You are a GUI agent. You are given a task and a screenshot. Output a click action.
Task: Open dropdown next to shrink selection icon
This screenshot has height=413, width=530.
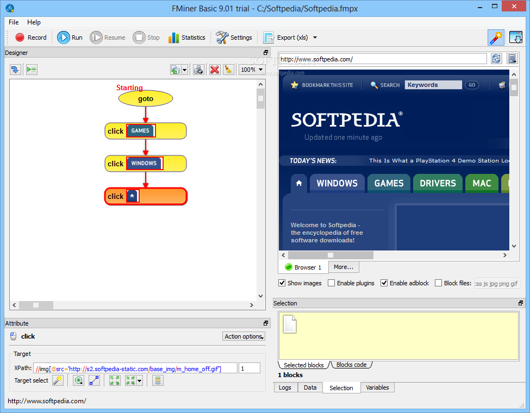(139, 380)
